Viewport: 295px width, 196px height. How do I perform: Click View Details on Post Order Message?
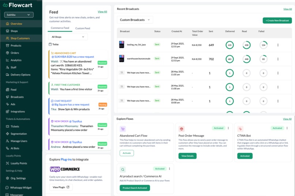pyautogui.click(x=187, y=156)
